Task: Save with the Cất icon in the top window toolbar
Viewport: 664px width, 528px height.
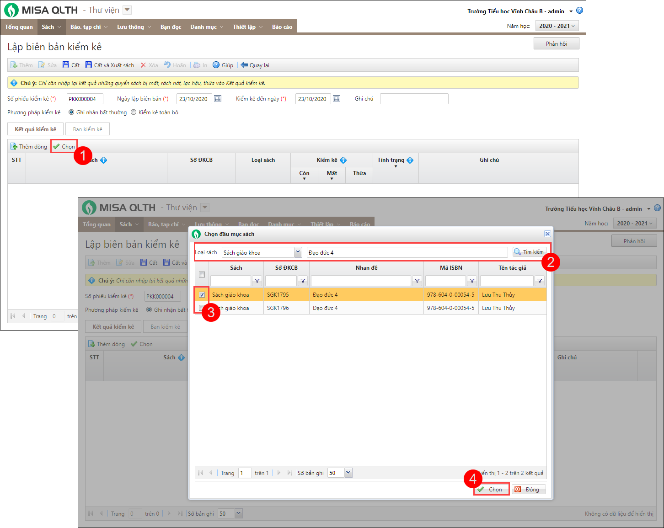Action: click(x=66, y=65)
